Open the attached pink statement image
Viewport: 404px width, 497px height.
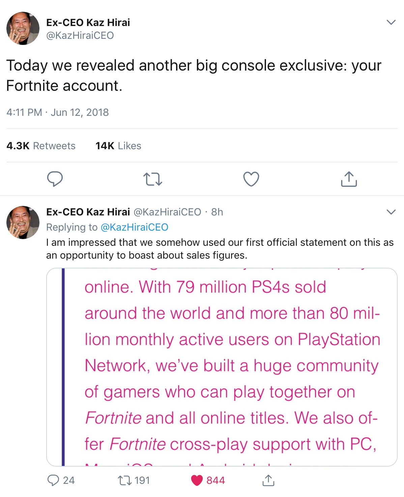222,367
